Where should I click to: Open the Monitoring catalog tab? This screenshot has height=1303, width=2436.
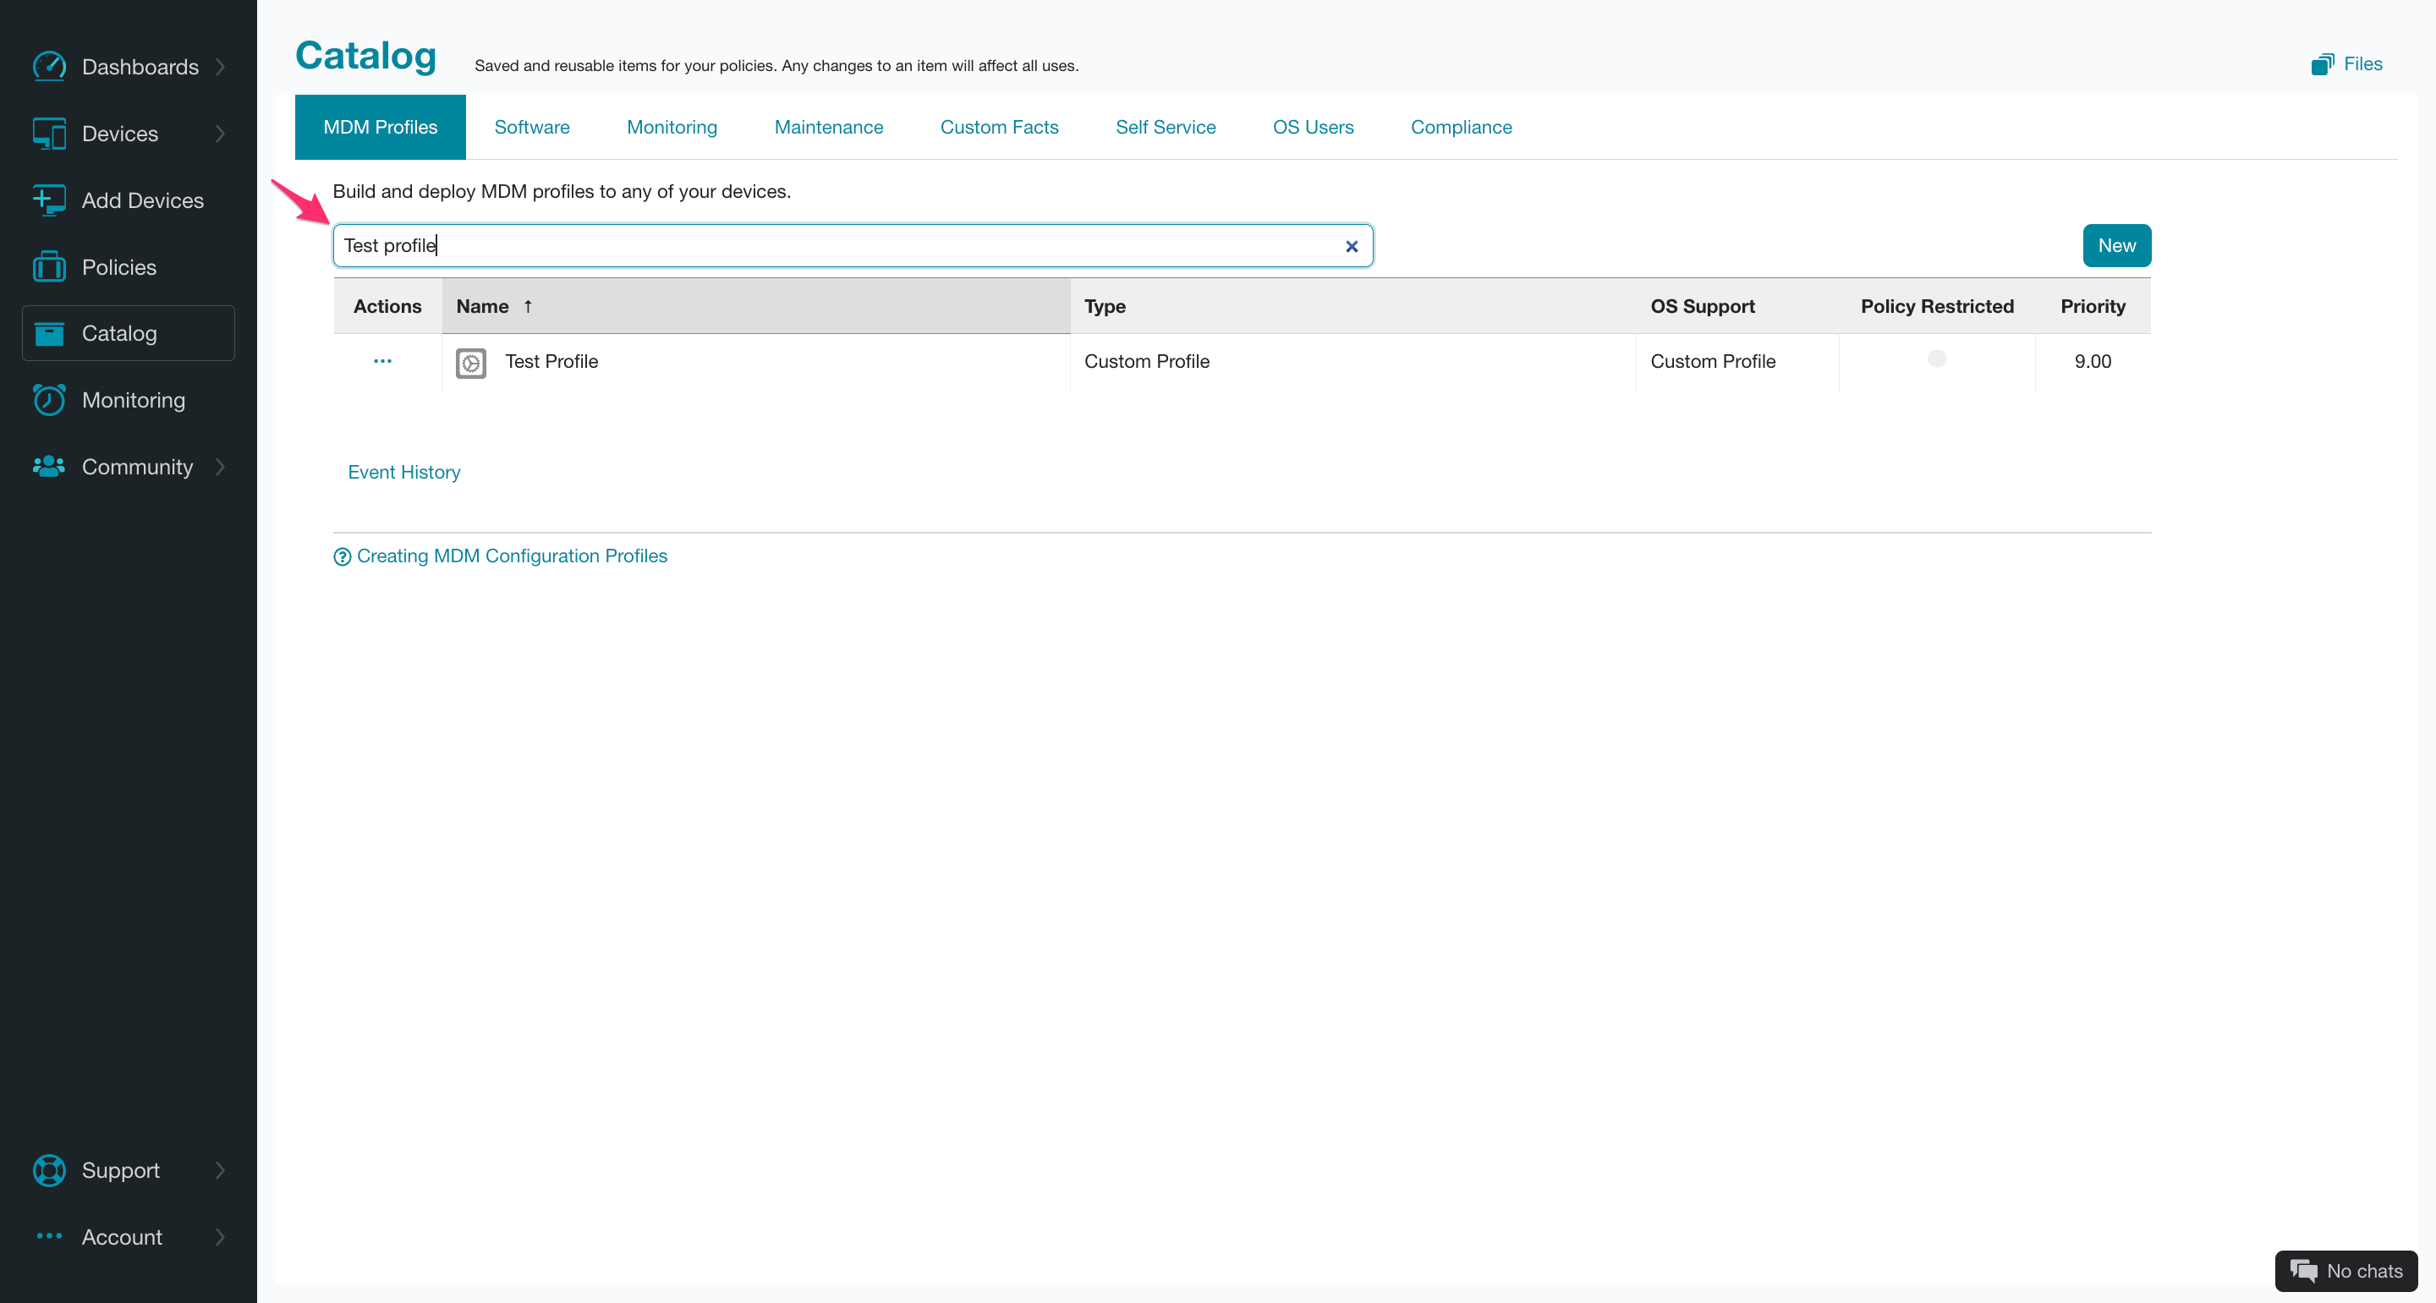[x=672, y=127]
